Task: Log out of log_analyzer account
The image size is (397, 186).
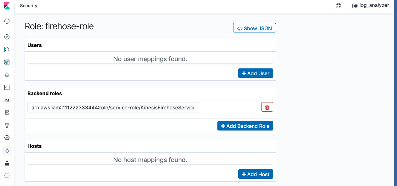Action: point(370,6)
